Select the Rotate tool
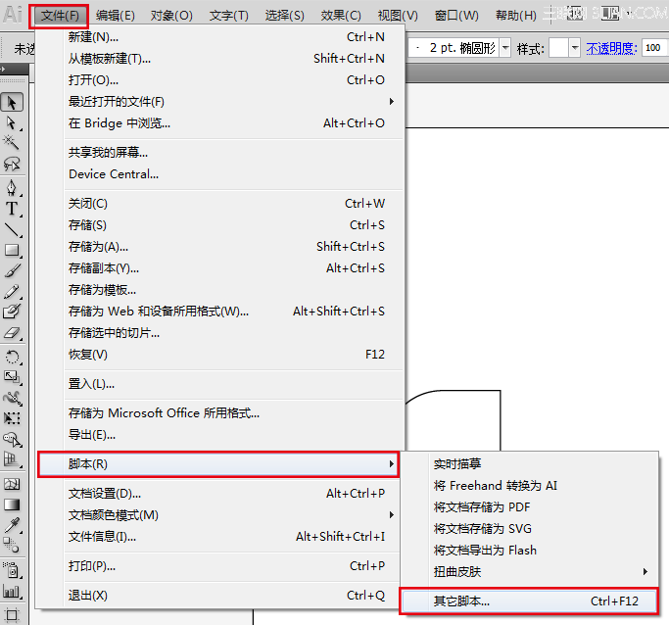This screenshot has height=625, width=669. (x=12, y=357)
